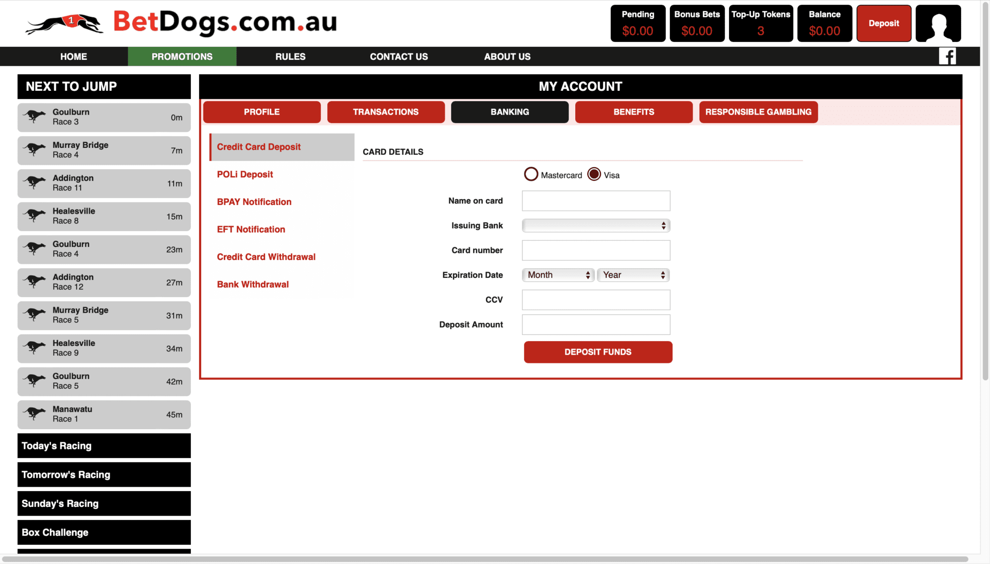
Task: Open Sunday's Racing section
Action: (104, 504)
